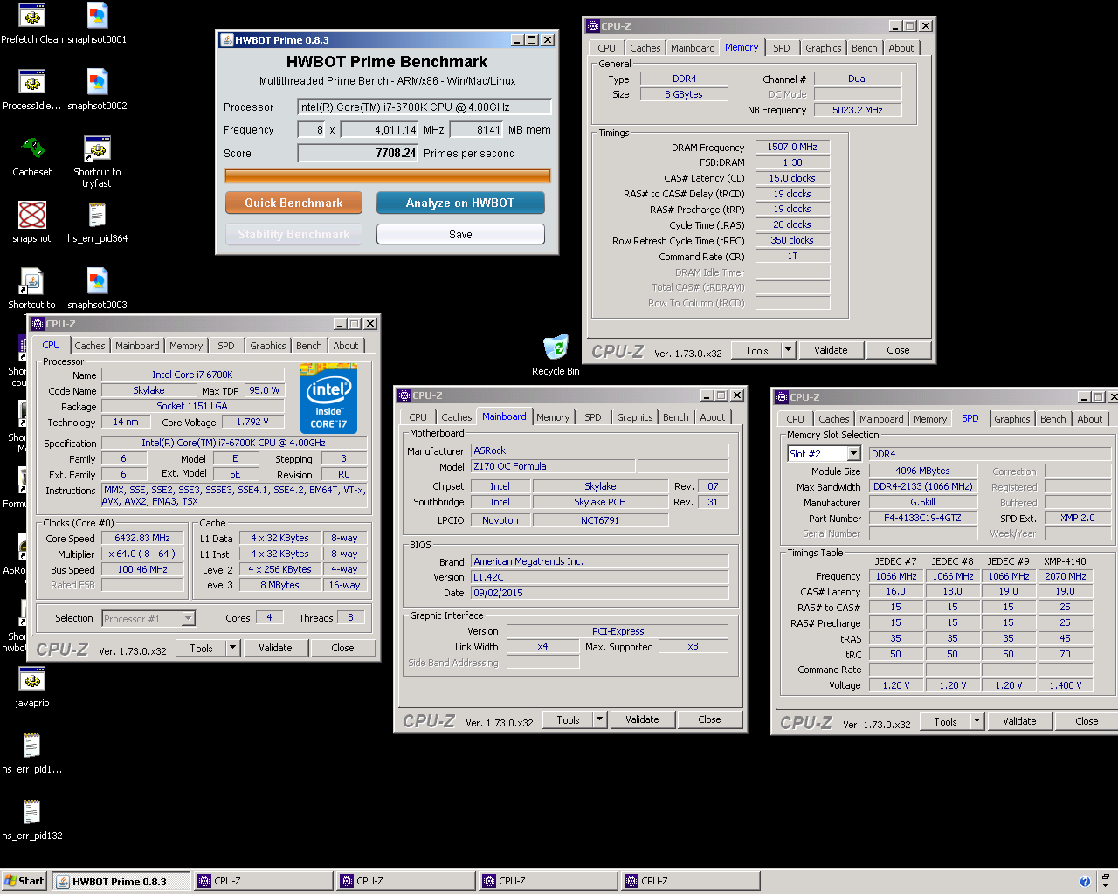Open About tab in Mainboard window
The height and width of the screenshot is (894, 1118).
(x=713, y=417)
